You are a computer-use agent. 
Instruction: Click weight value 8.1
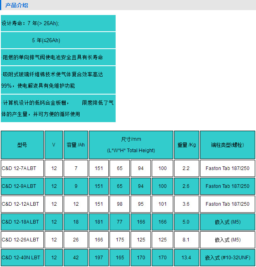coord(187,240)
